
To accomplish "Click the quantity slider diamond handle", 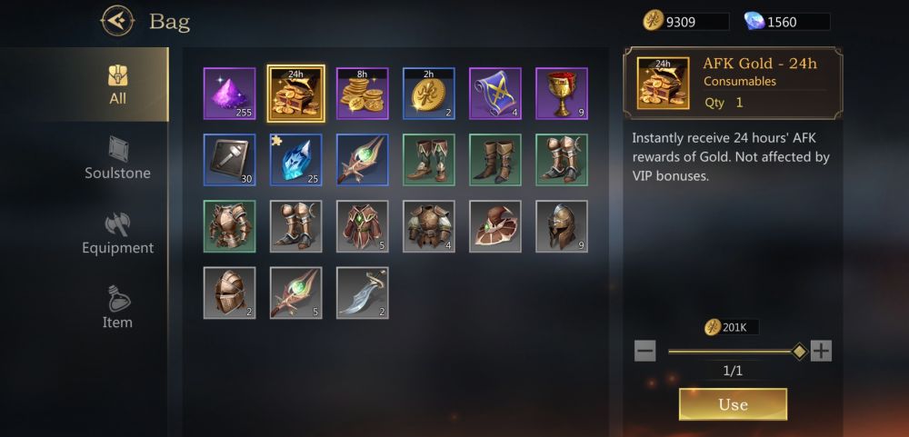I will click(x=799, y=352).
